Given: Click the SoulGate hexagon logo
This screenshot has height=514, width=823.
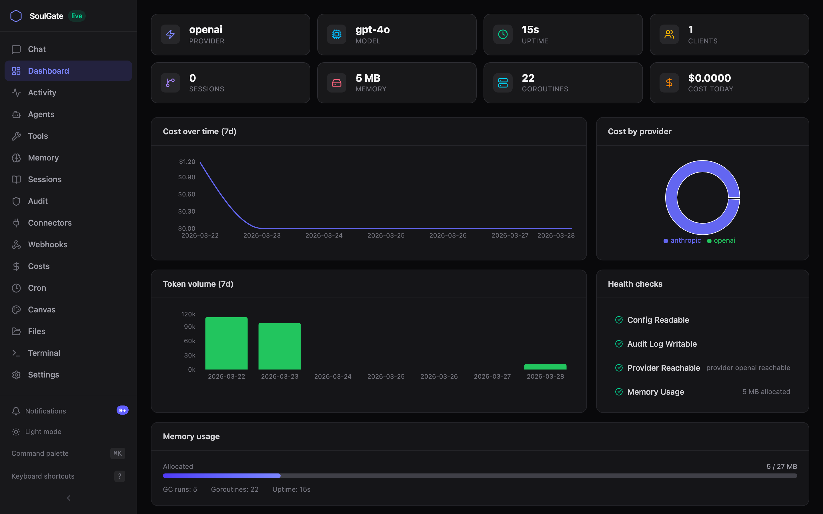Looking at the screenshot, I should 16,16.
